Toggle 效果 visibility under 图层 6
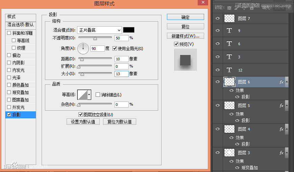The image size is (294, 172). (231, 90)
